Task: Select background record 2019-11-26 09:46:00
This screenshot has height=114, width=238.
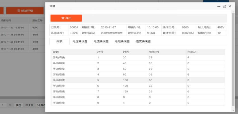Action: (x=12, y=35)
